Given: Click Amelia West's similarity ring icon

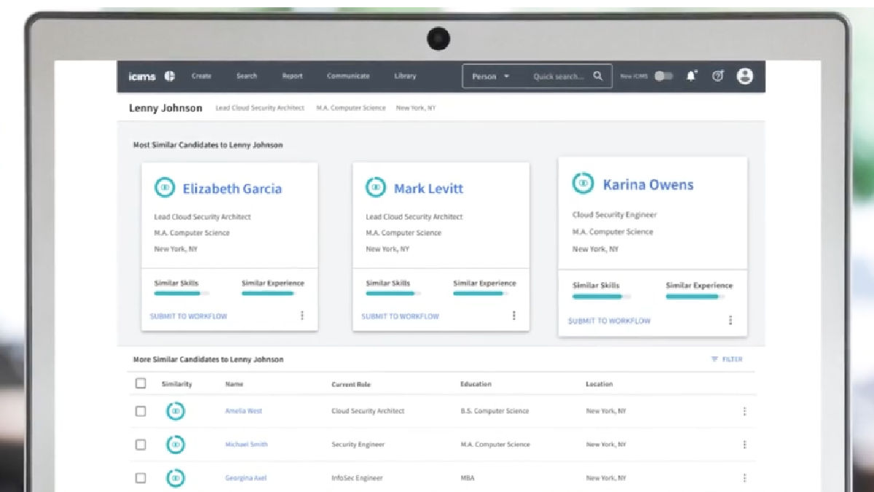Looking at the screenshot, I should (x=175, y=411).
